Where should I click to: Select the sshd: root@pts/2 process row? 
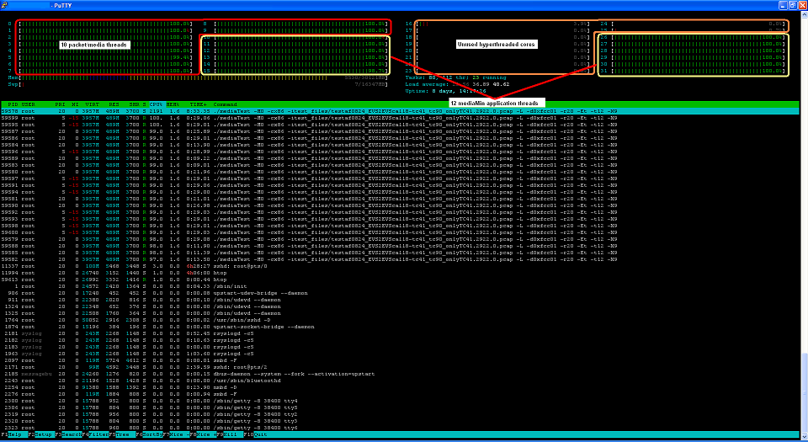pyautogui.click(x=400, y=367)
